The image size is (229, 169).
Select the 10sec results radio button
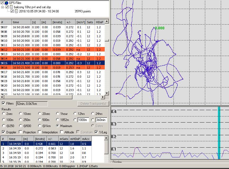21,114
